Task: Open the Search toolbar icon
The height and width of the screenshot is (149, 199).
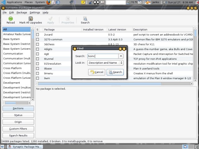Action: [x=85, y=19]
